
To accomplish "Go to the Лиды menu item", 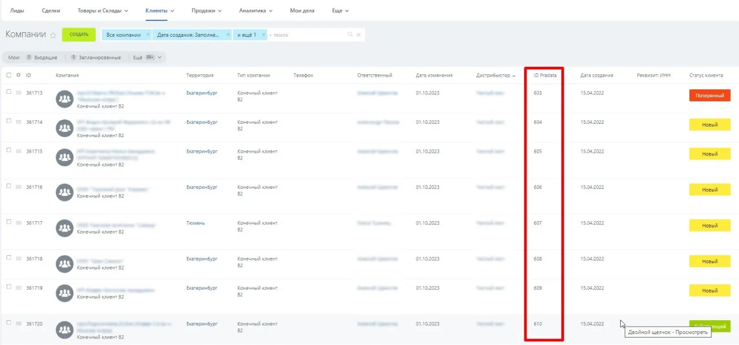I will click(x=17, y=10).
